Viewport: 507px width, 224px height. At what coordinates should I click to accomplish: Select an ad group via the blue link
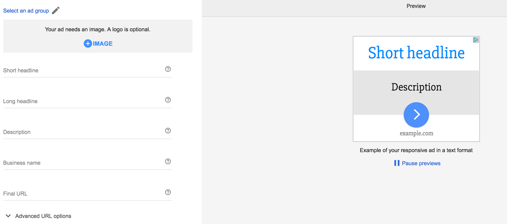click(26, 10)
